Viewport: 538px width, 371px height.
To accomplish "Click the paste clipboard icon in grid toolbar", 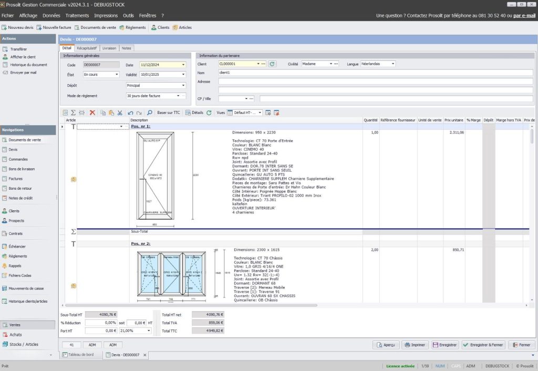I will tap(111, 112).
